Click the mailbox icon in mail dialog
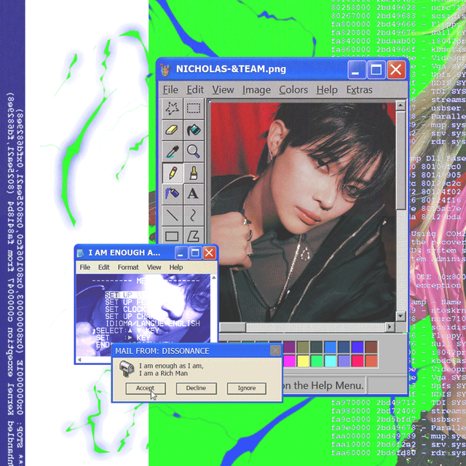Image resolution: width=466 pixels, height=466 pixels. 127,369
